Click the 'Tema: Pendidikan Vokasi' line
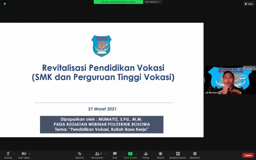This screenshot has width=256, height=160. (x=102, y=129)
